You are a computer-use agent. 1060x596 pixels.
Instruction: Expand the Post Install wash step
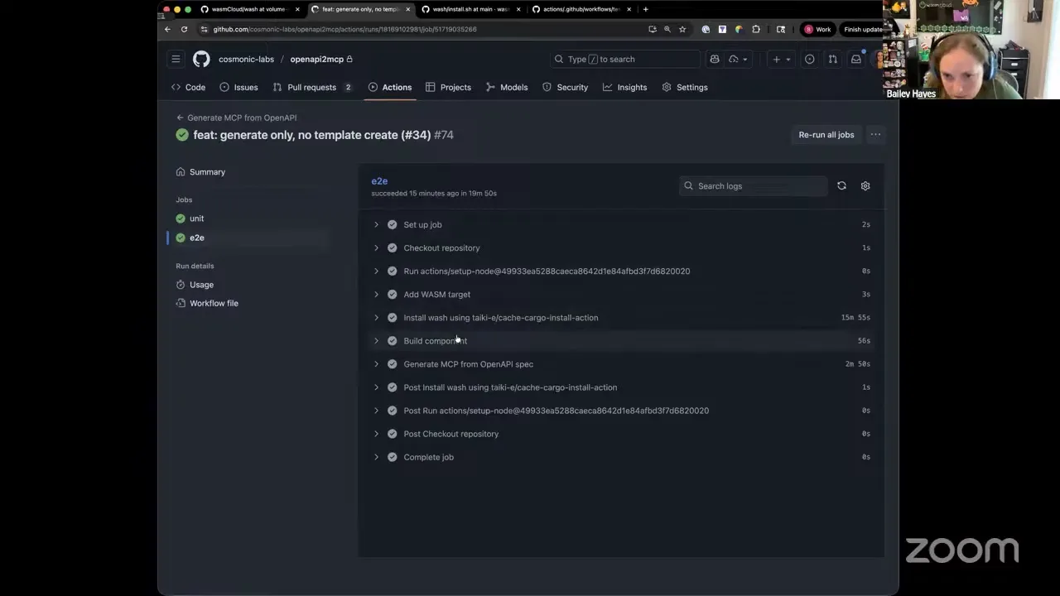(x=621, y=387)
